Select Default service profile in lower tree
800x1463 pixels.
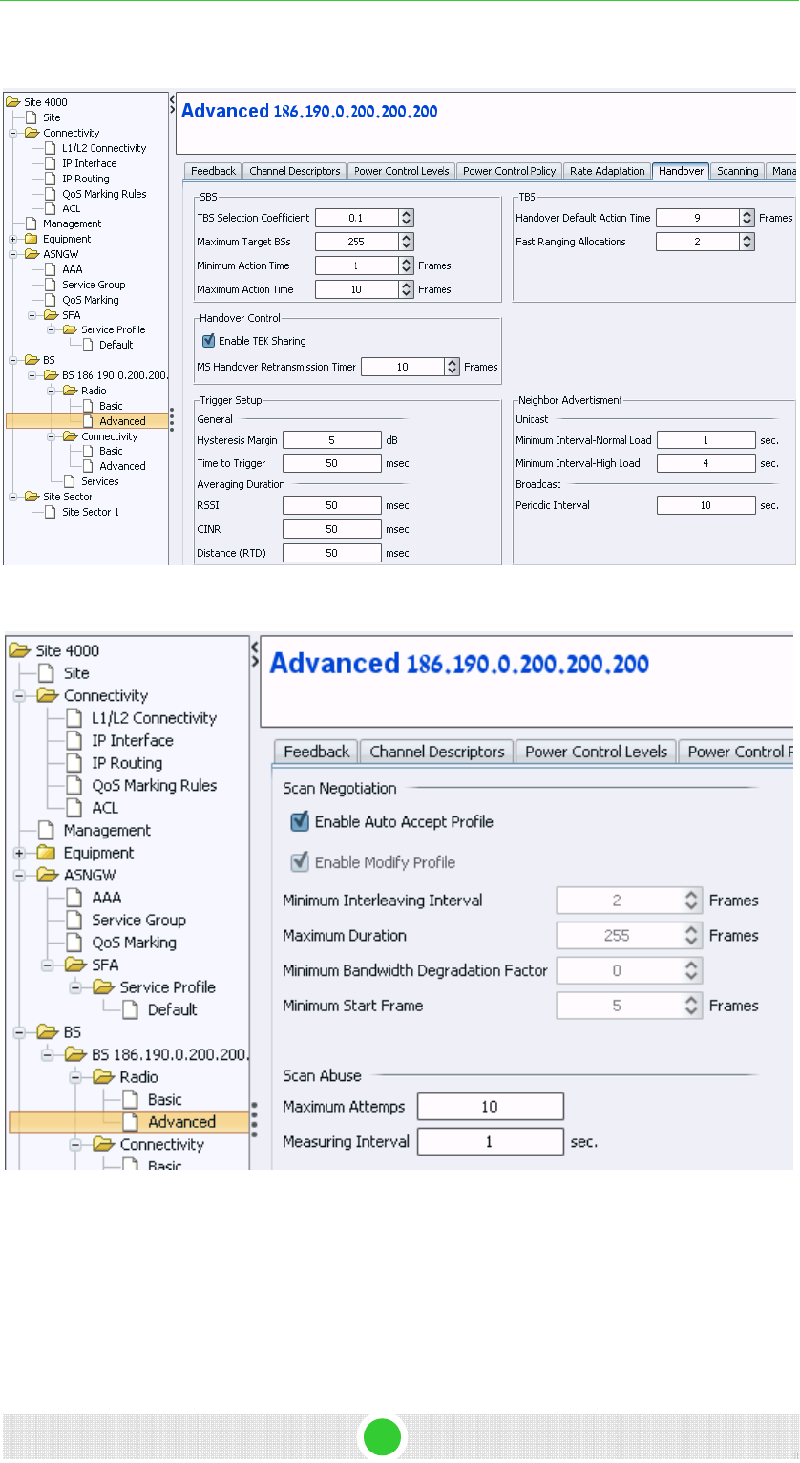tap(173, 1009)
